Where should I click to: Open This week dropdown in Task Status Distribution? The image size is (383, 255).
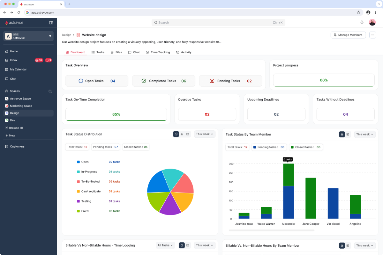tap(205, 134)
